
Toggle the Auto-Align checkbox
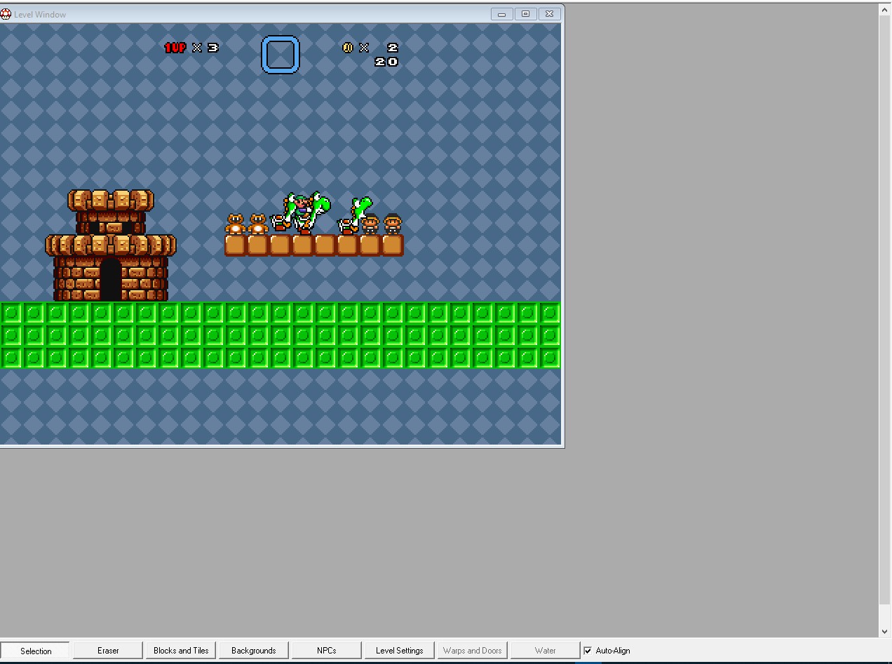click(588, 651)
